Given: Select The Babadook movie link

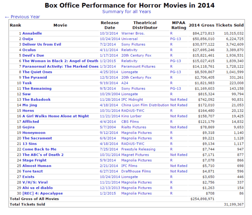Looking at the screenshot, I should click(36, 99).
